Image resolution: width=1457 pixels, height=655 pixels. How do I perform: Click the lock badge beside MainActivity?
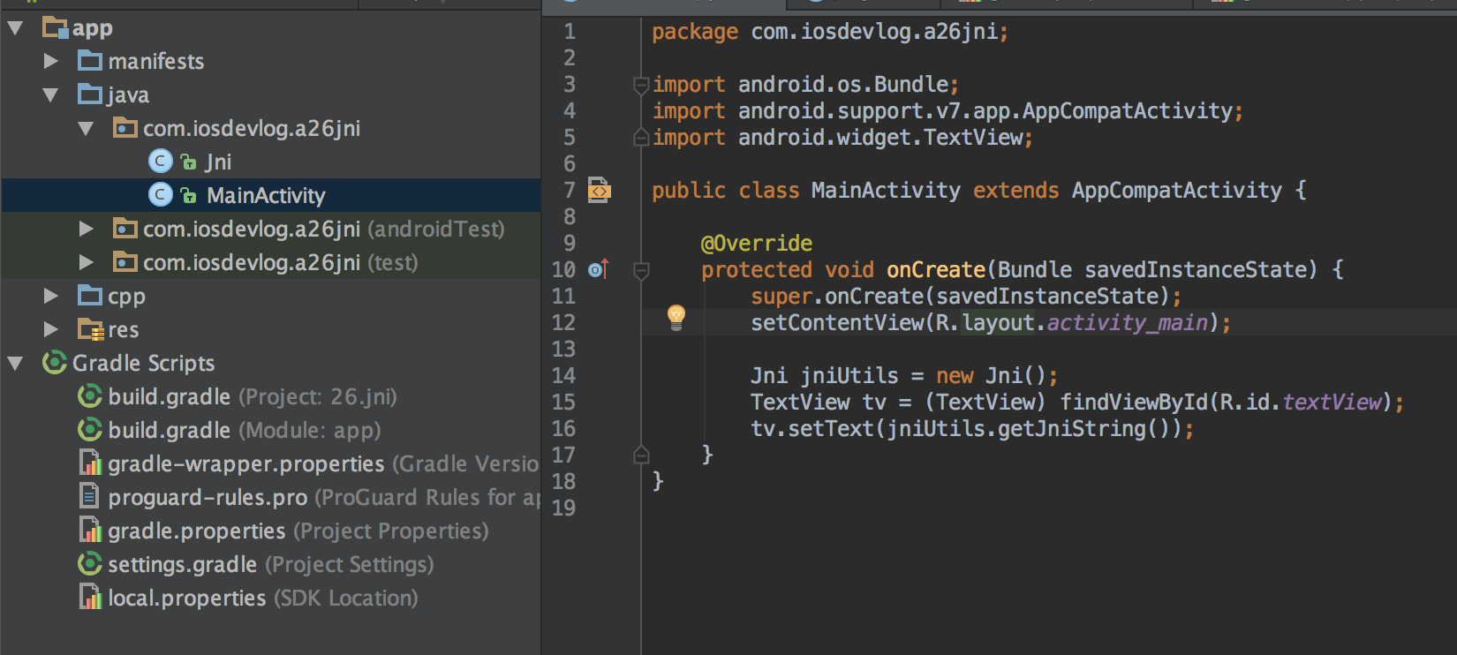tap(188, 196)
